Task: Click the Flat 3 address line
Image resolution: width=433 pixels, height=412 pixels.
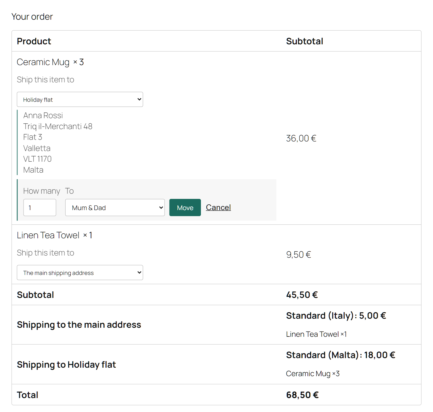Action: coord(33,137)
